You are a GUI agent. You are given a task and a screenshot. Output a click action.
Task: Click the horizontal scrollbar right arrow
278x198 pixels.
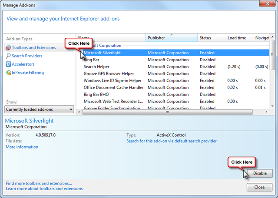click(x=266, y=112)
